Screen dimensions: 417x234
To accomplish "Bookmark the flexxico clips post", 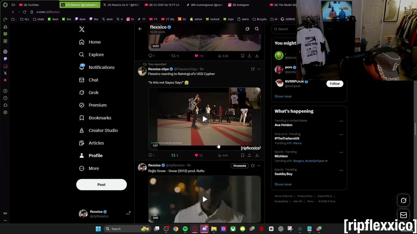I will tap(242, 155).
